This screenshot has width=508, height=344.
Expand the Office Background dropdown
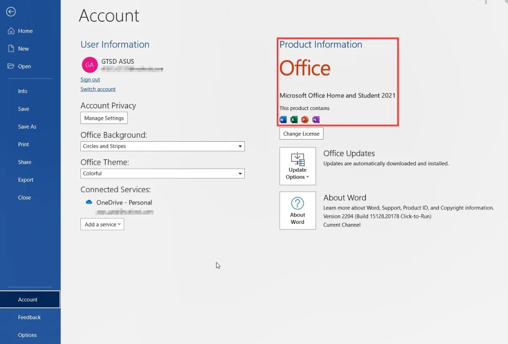[163, 146]
